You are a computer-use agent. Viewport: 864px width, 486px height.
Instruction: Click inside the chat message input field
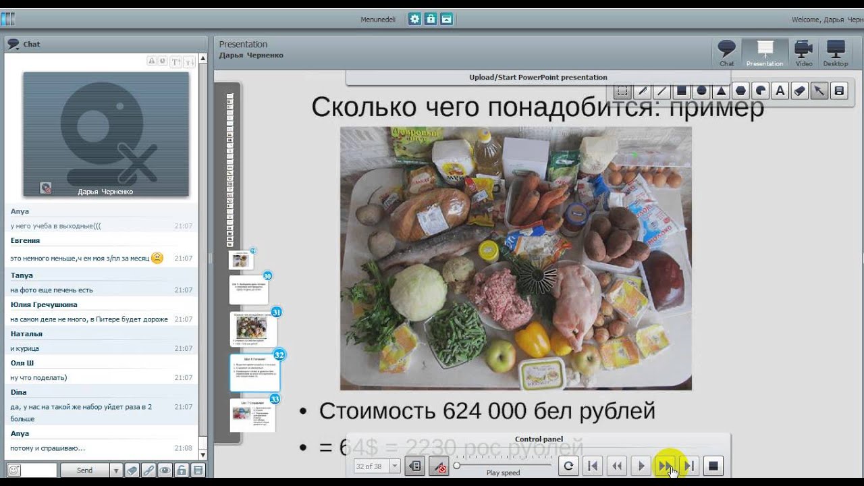pyautogui.click(x=40, y=470)
